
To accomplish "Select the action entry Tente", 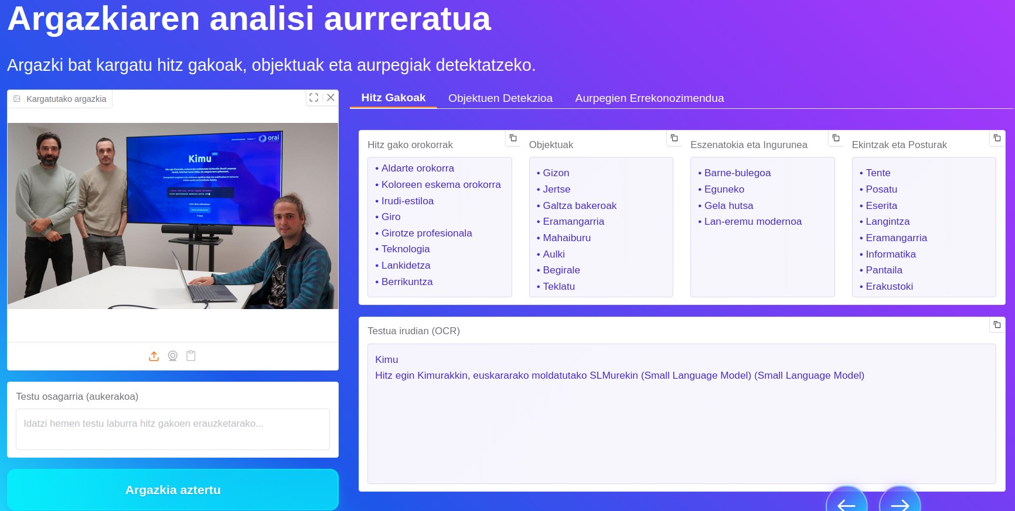I will [x=878, y=173].
